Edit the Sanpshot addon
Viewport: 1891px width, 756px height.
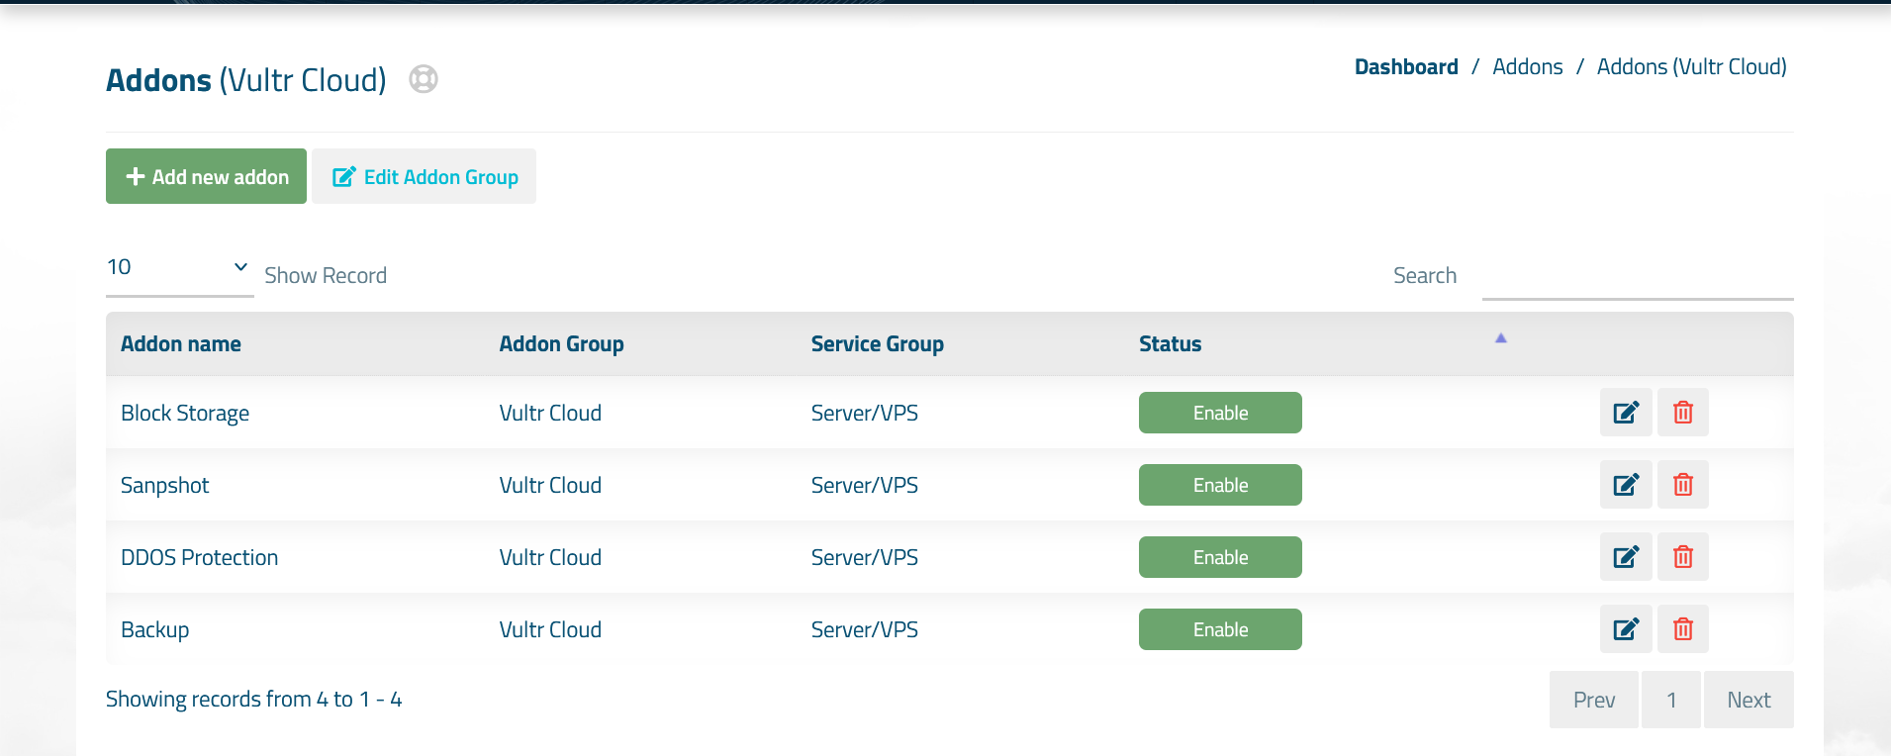pyautogui.click(x=1626, y=485)
